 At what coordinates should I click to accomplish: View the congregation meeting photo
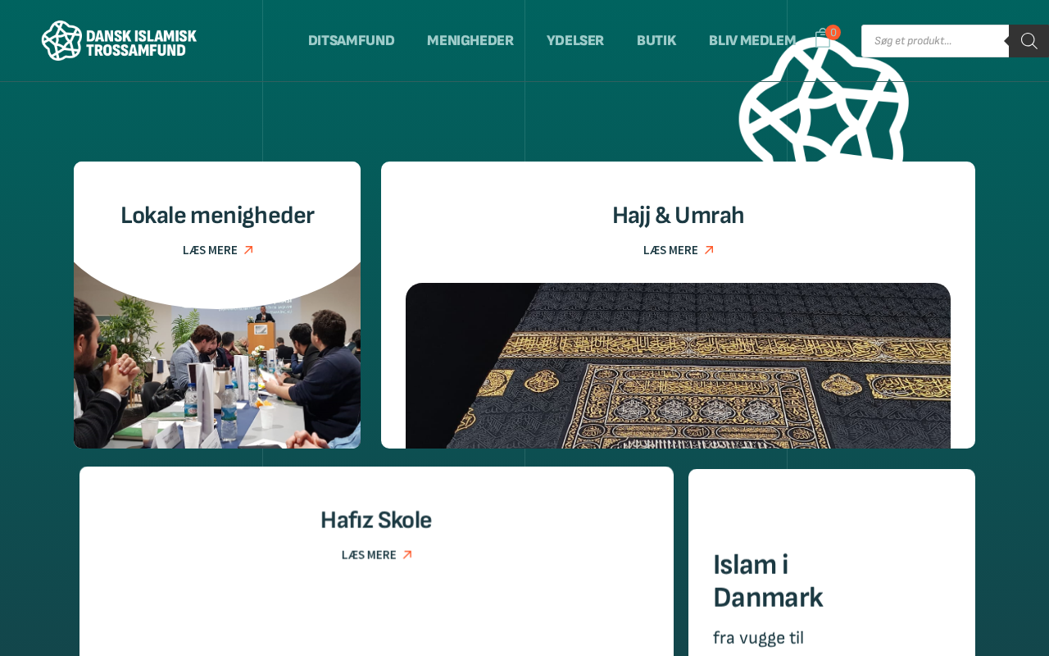pos(217,361)
